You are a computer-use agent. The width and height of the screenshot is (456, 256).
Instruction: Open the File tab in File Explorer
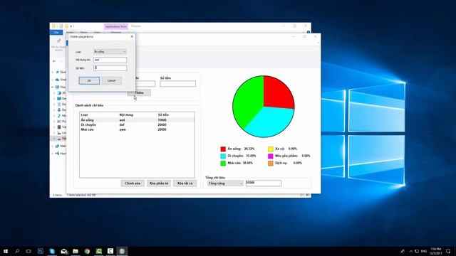point(56,32)
